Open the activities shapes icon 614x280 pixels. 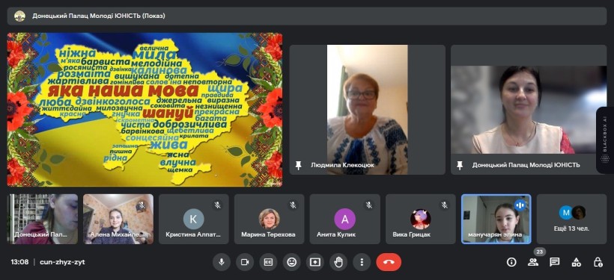[x=576, y=262]
